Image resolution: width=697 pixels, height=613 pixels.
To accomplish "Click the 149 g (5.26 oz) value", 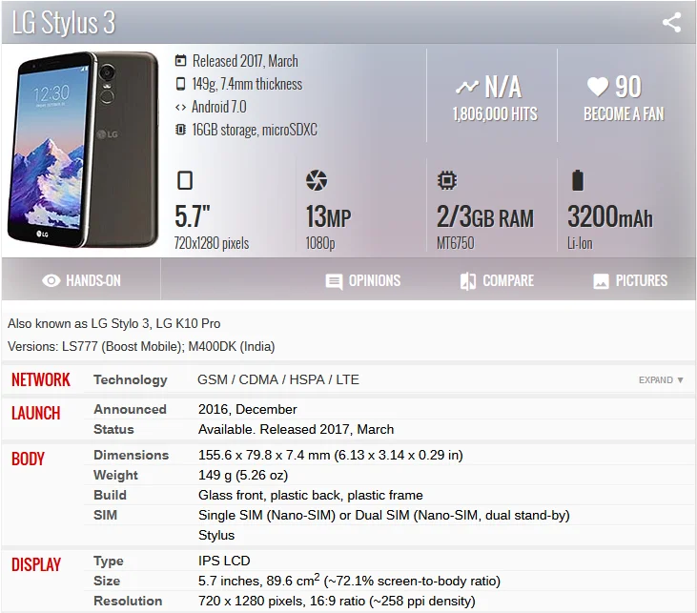I will coord(243,475).
